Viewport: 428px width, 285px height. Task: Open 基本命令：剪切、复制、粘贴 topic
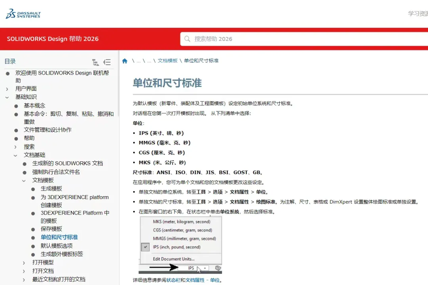click(69, 118)
